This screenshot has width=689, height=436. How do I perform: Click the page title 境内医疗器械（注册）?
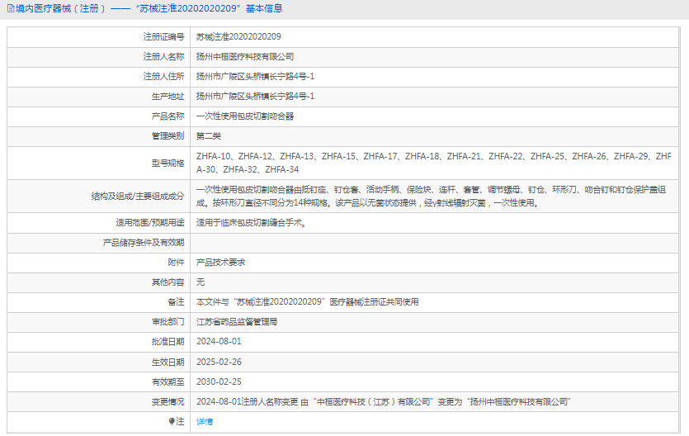point(61,8)
